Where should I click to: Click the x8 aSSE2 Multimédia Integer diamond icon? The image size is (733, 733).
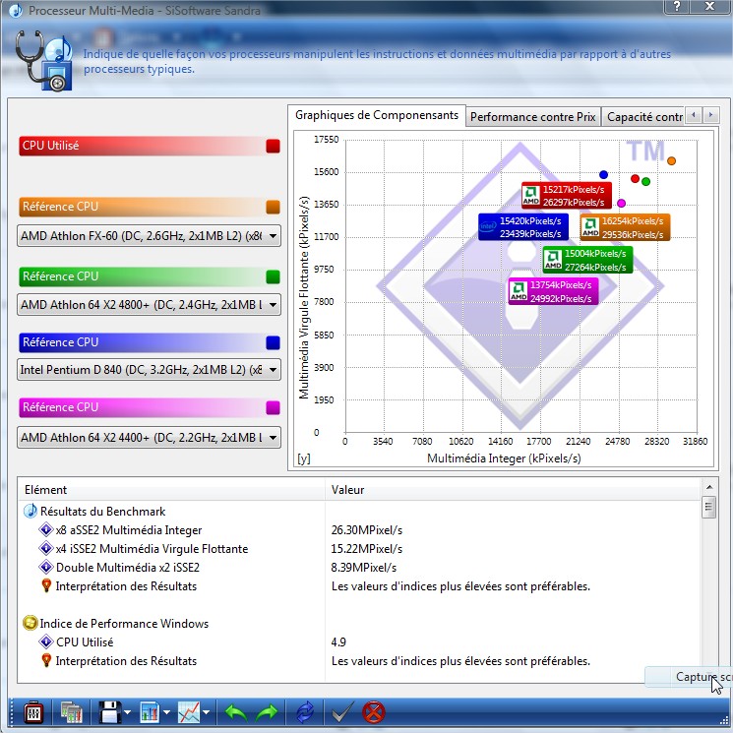46,529
